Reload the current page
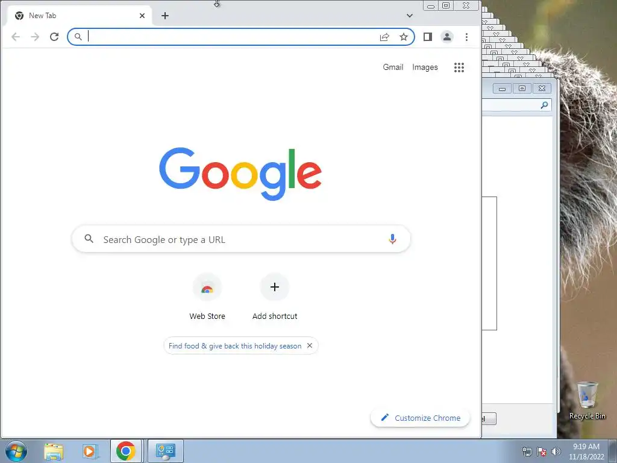Screen dimensions: 617x463 [x=54, y=37]
